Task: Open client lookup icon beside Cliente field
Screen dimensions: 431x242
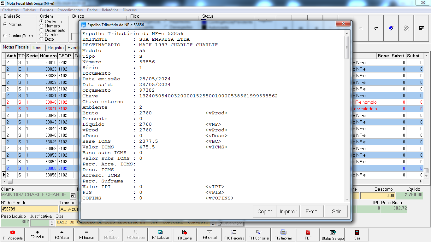Action: pos(73,196)
